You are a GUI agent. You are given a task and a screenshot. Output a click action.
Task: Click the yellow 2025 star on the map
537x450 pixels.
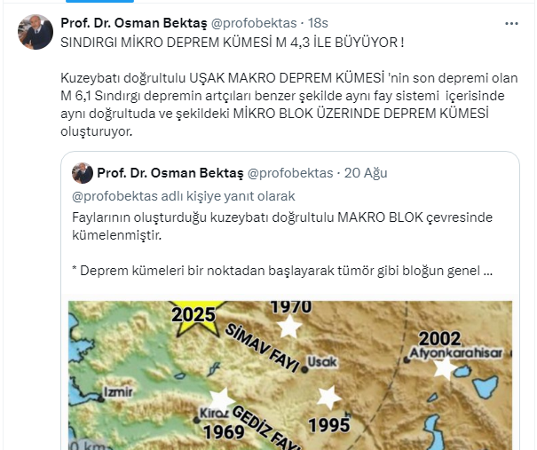(198, 319)
